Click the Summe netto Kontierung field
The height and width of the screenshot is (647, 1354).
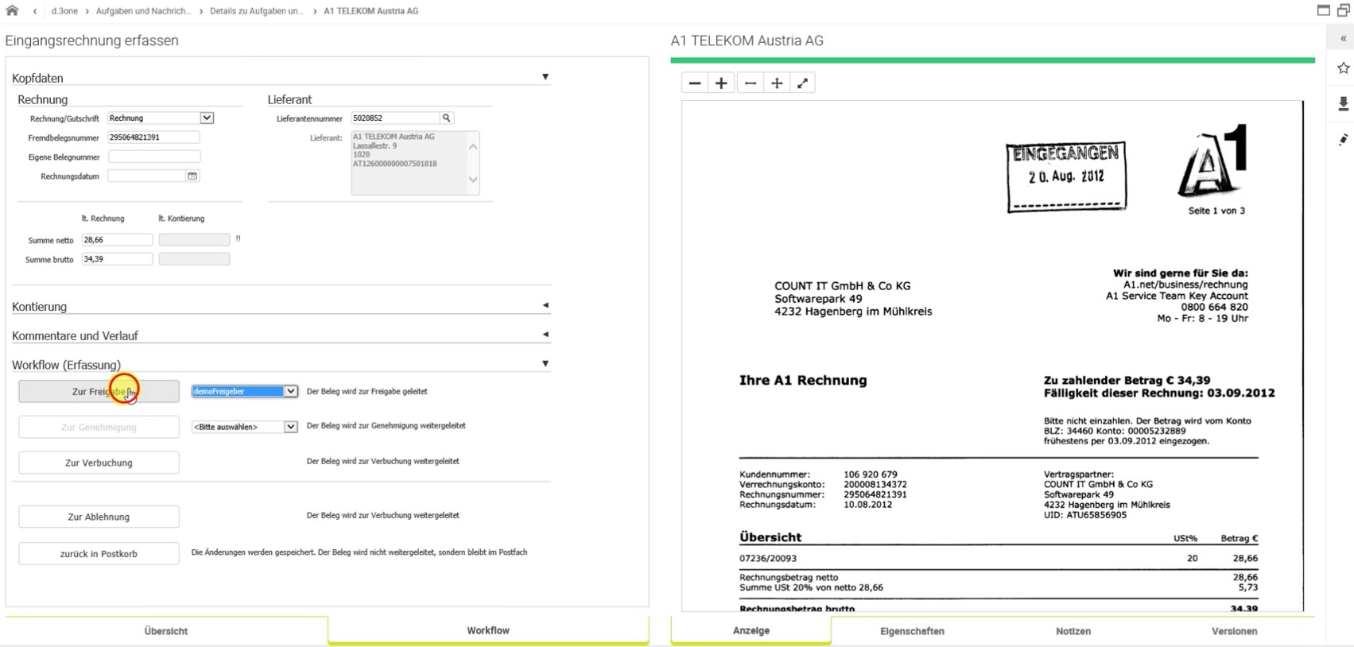pyautogui.click(x=194, y=239)
